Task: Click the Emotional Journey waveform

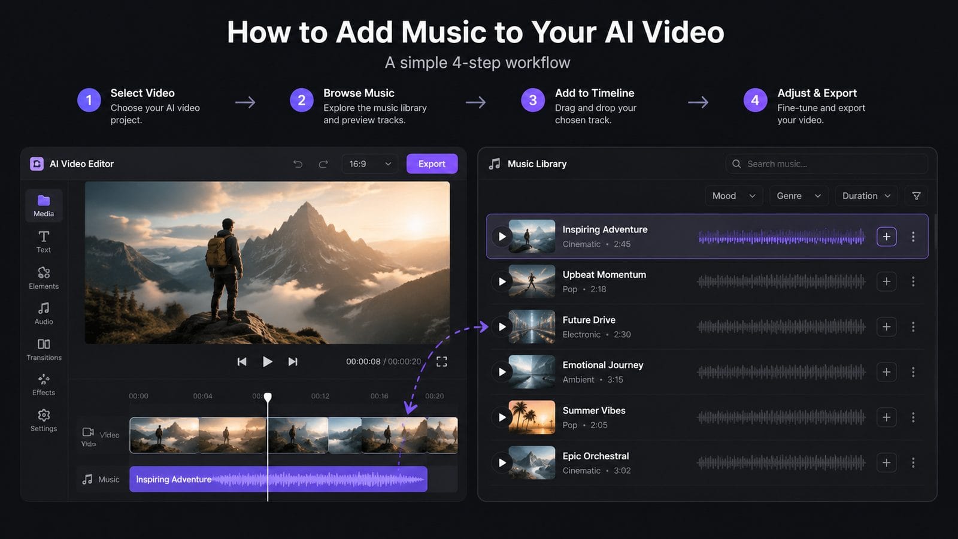Action: tap(781, 372)
